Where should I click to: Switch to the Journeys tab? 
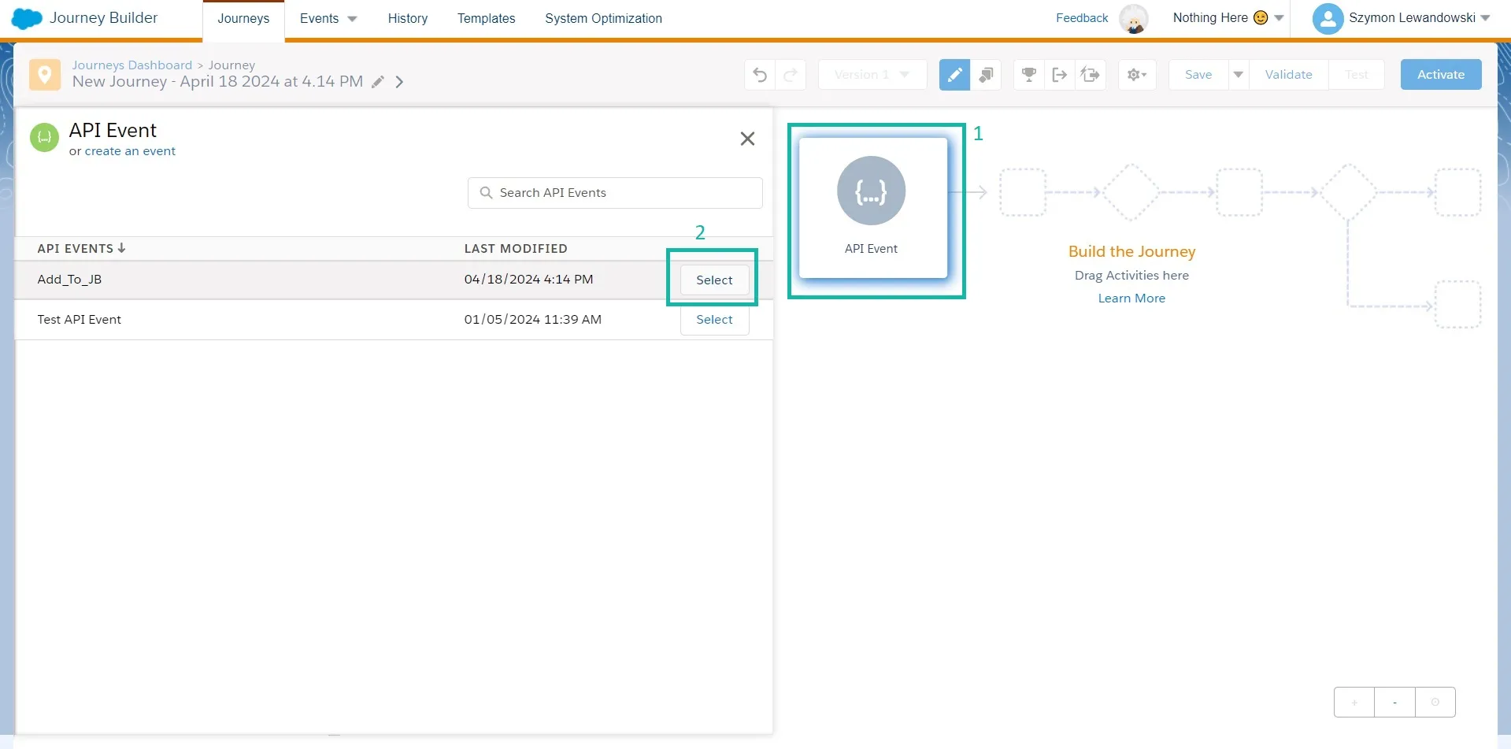pos(243,18)
